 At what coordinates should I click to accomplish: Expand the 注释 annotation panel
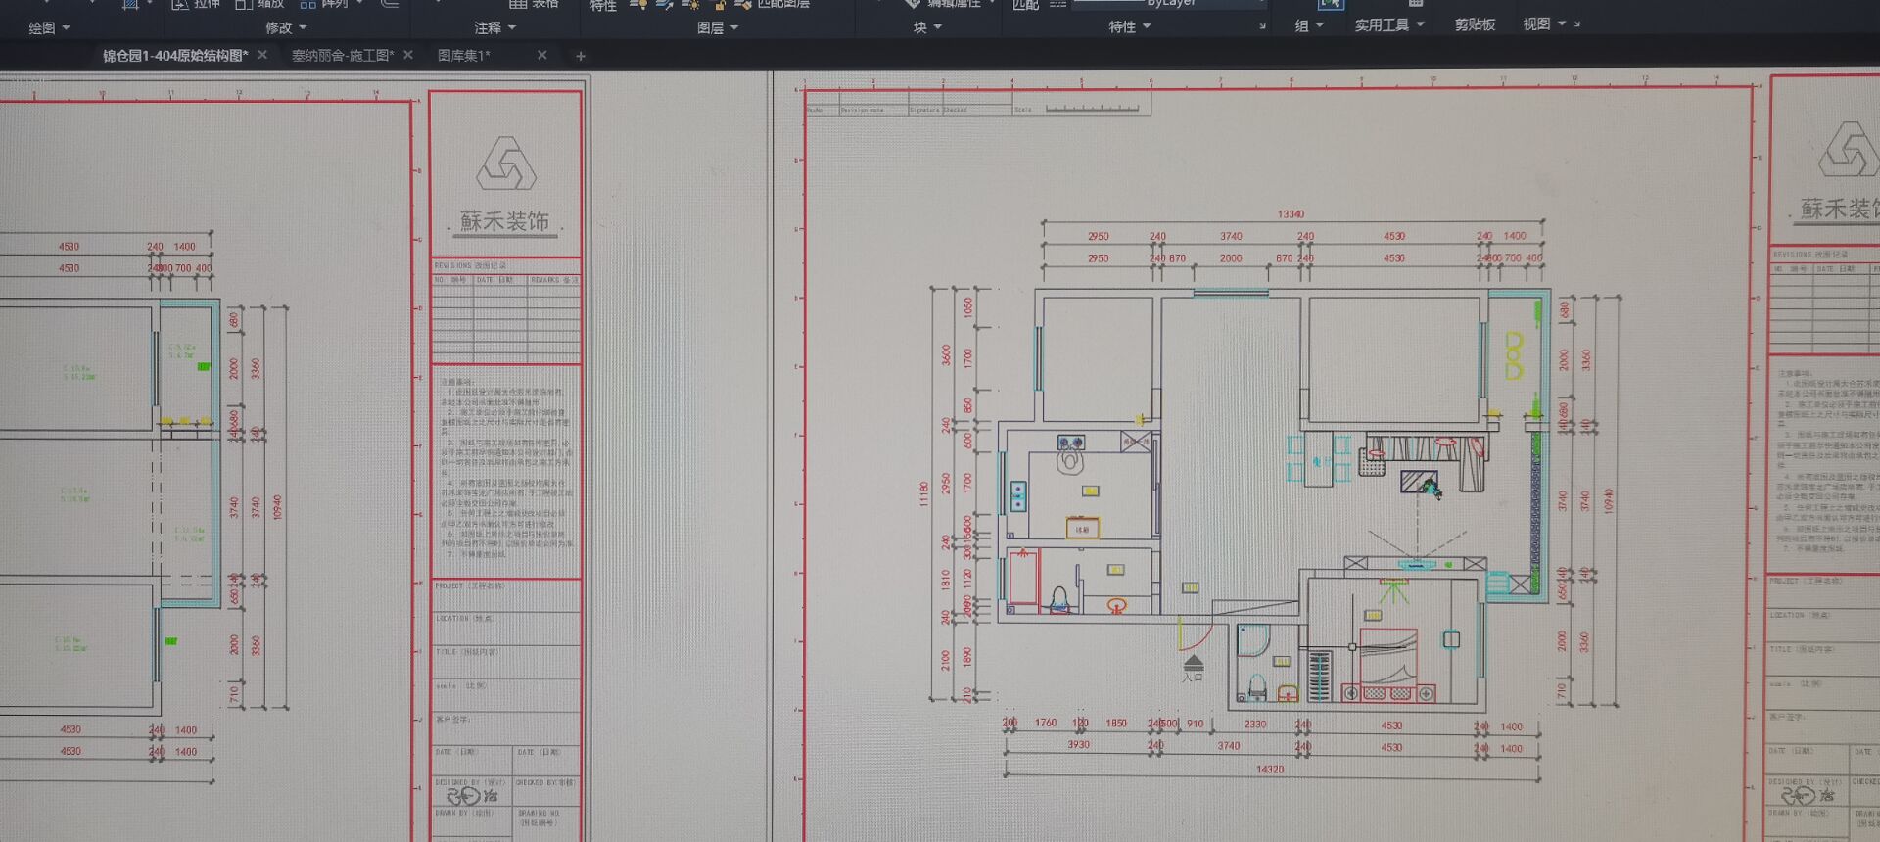coord(494,28)
